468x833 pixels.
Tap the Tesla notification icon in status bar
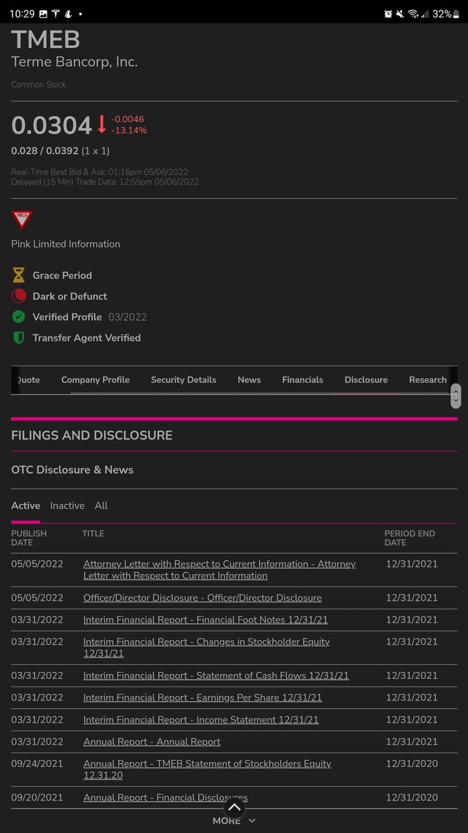(56, 14)
